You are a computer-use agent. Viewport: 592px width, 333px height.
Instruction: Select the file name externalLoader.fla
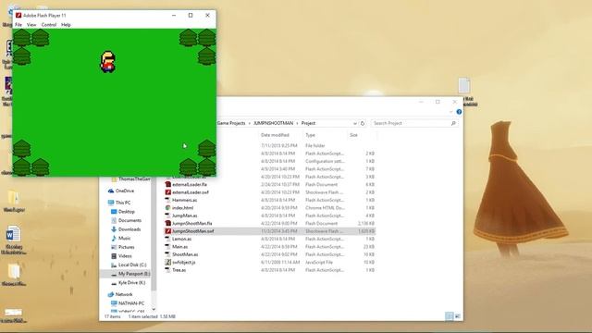[190, 185]
